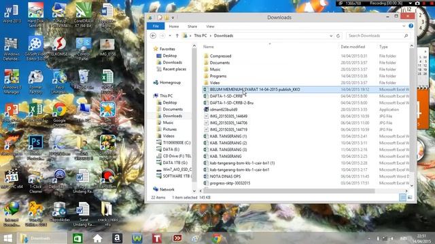This screenshot has width=435, height=244.
Task: Open Chrome from the taskbar
Action: tap(217, 238)
